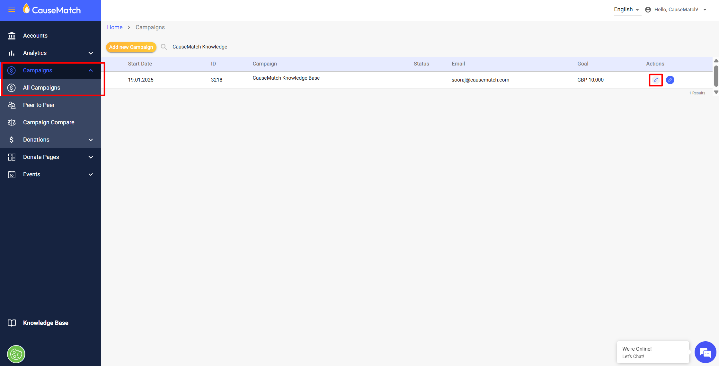719x366 pixels.
Task: Click the green cookie settings icon
Action: [x=16, y=354]
